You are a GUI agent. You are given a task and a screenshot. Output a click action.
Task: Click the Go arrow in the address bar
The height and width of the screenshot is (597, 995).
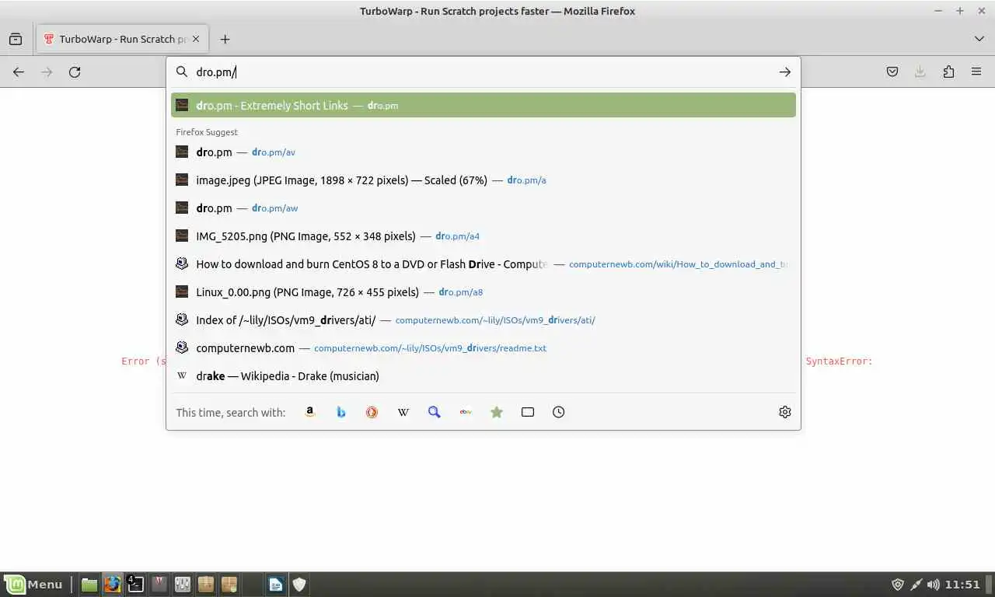coord(785,72)
